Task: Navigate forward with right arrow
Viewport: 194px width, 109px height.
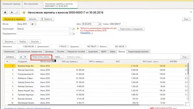Action: tap(17, 12)
